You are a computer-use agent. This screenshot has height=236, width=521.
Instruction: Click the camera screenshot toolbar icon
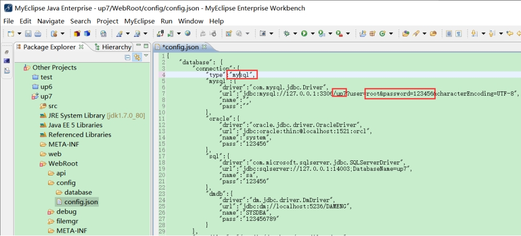pyautogui.click(x=263, y=33)
